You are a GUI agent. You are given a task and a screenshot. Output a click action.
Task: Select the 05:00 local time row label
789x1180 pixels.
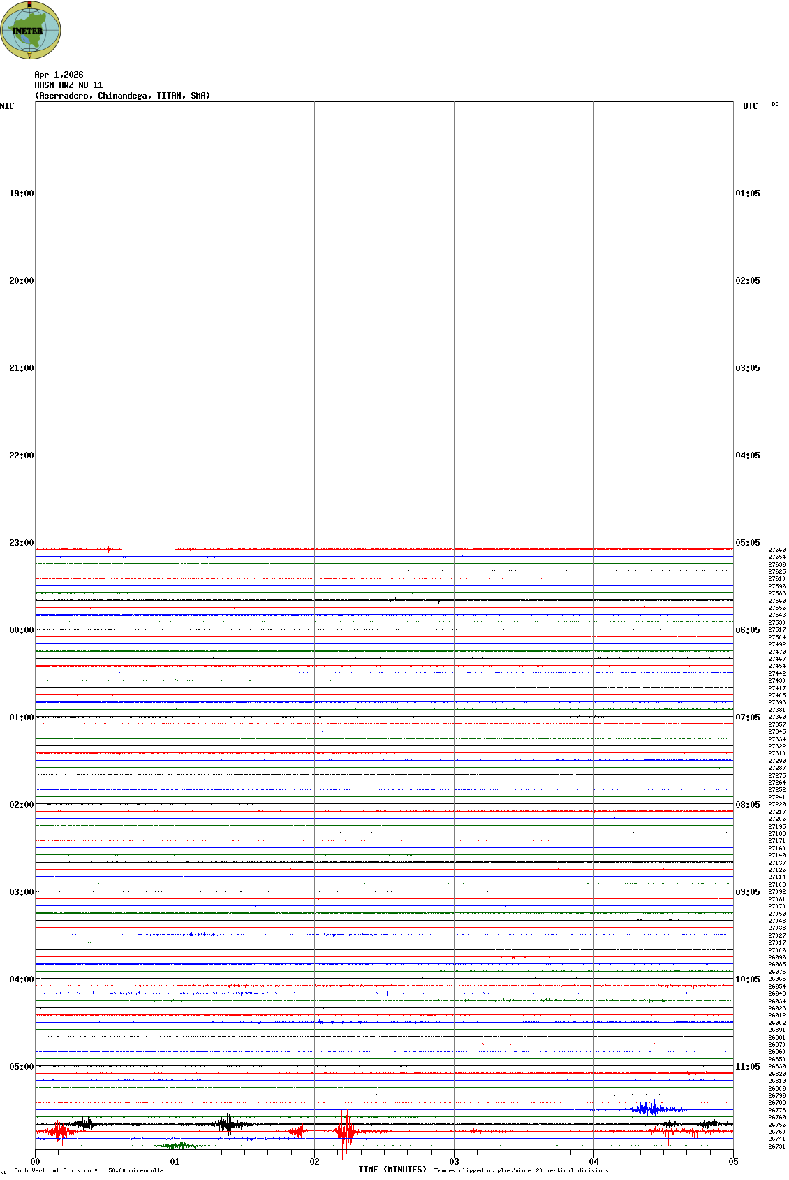(21, 1067)
